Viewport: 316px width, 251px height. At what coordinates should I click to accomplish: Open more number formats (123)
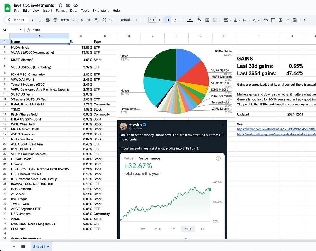(112, 20)
